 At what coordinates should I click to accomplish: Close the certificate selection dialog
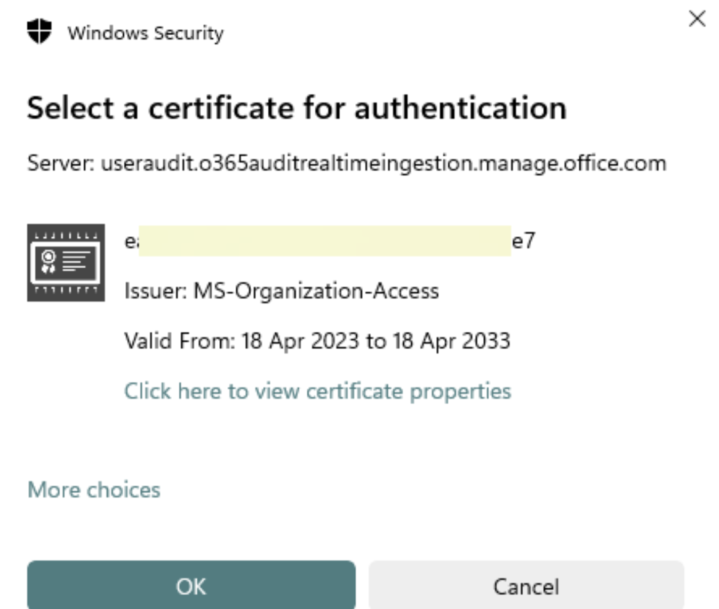697,19
